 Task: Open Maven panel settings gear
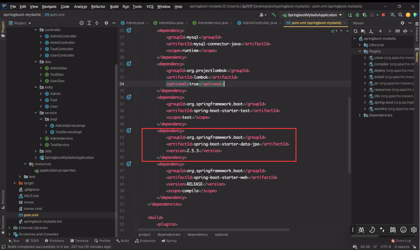pos(403,23)
